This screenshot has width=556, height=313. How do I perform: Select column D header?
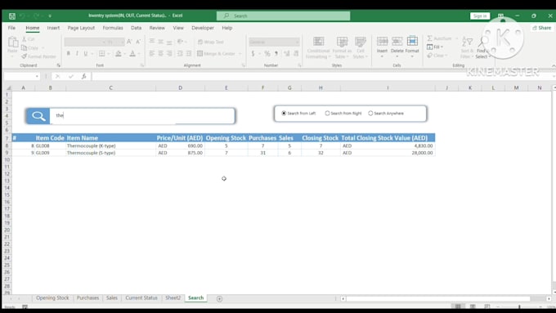(x=180, y=87)
